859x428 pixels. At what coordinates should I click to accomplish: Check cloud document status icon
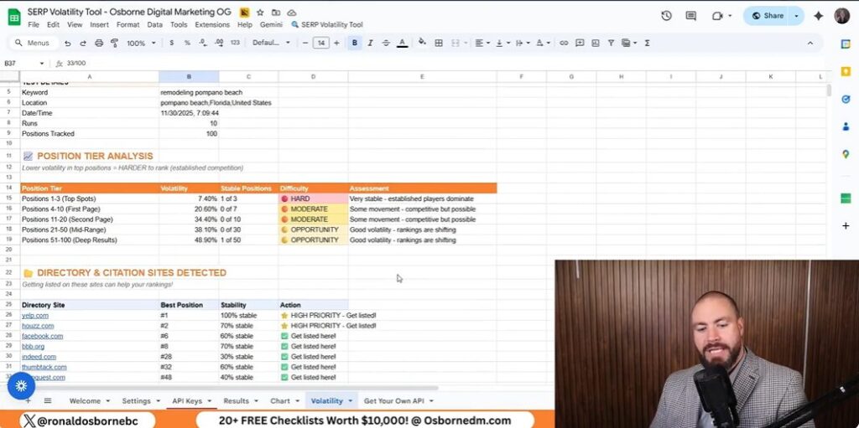click(292, 12)
